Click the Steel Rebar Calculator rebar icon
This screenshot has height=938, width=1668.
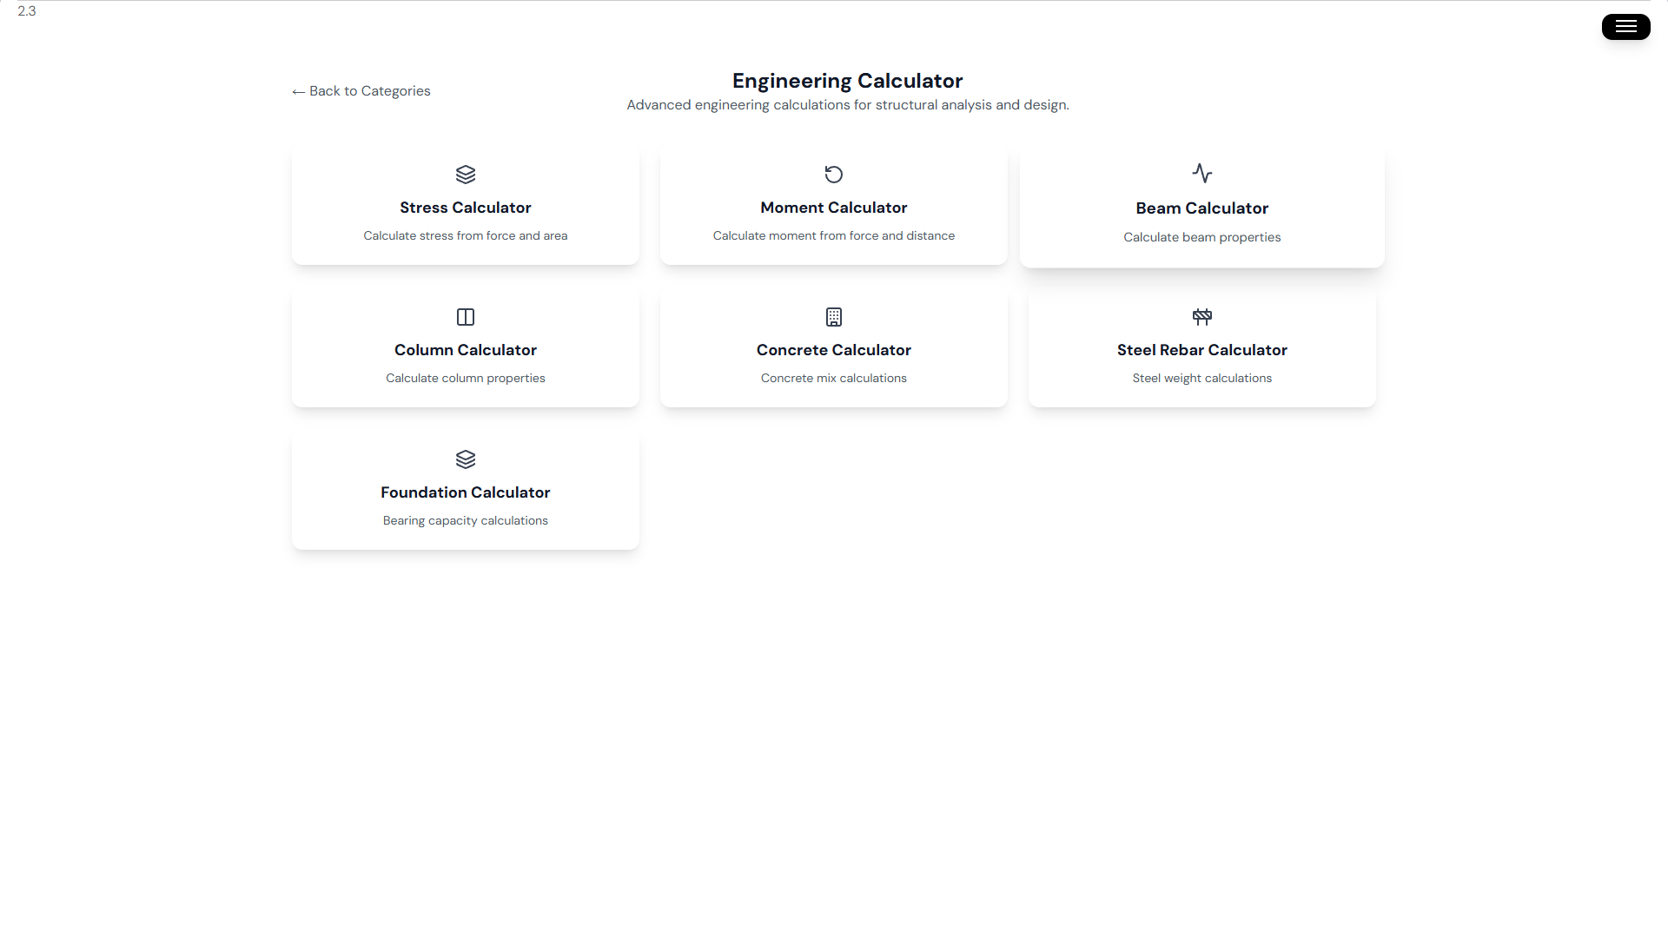tap(1201, 316)
